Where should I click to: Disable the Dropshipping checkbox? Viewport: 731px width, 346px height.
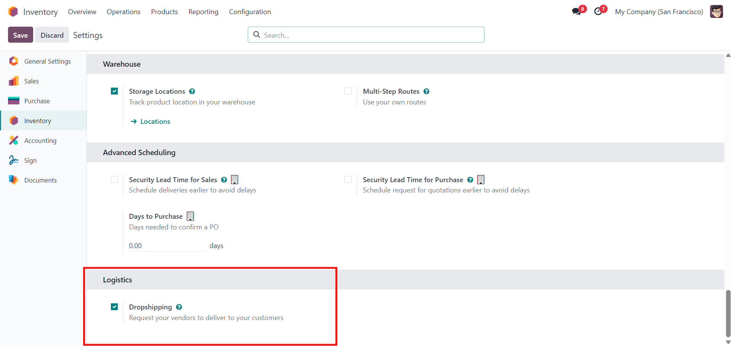tap(114, 307)
